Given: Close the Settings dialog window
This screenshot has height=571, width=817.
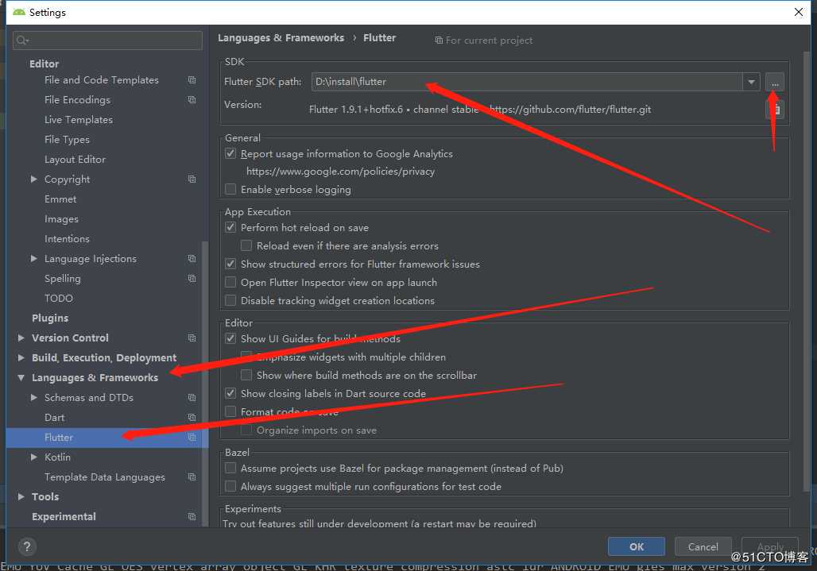Looking at the screenshot, I should coord(798,12).
